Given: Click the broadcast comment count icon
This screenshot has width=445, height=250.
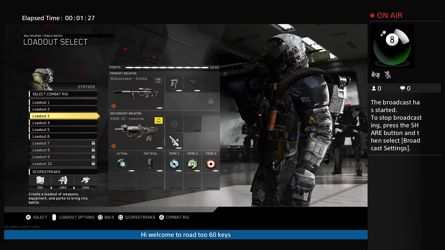Looking at the screenshot, I should pos(403,89).
